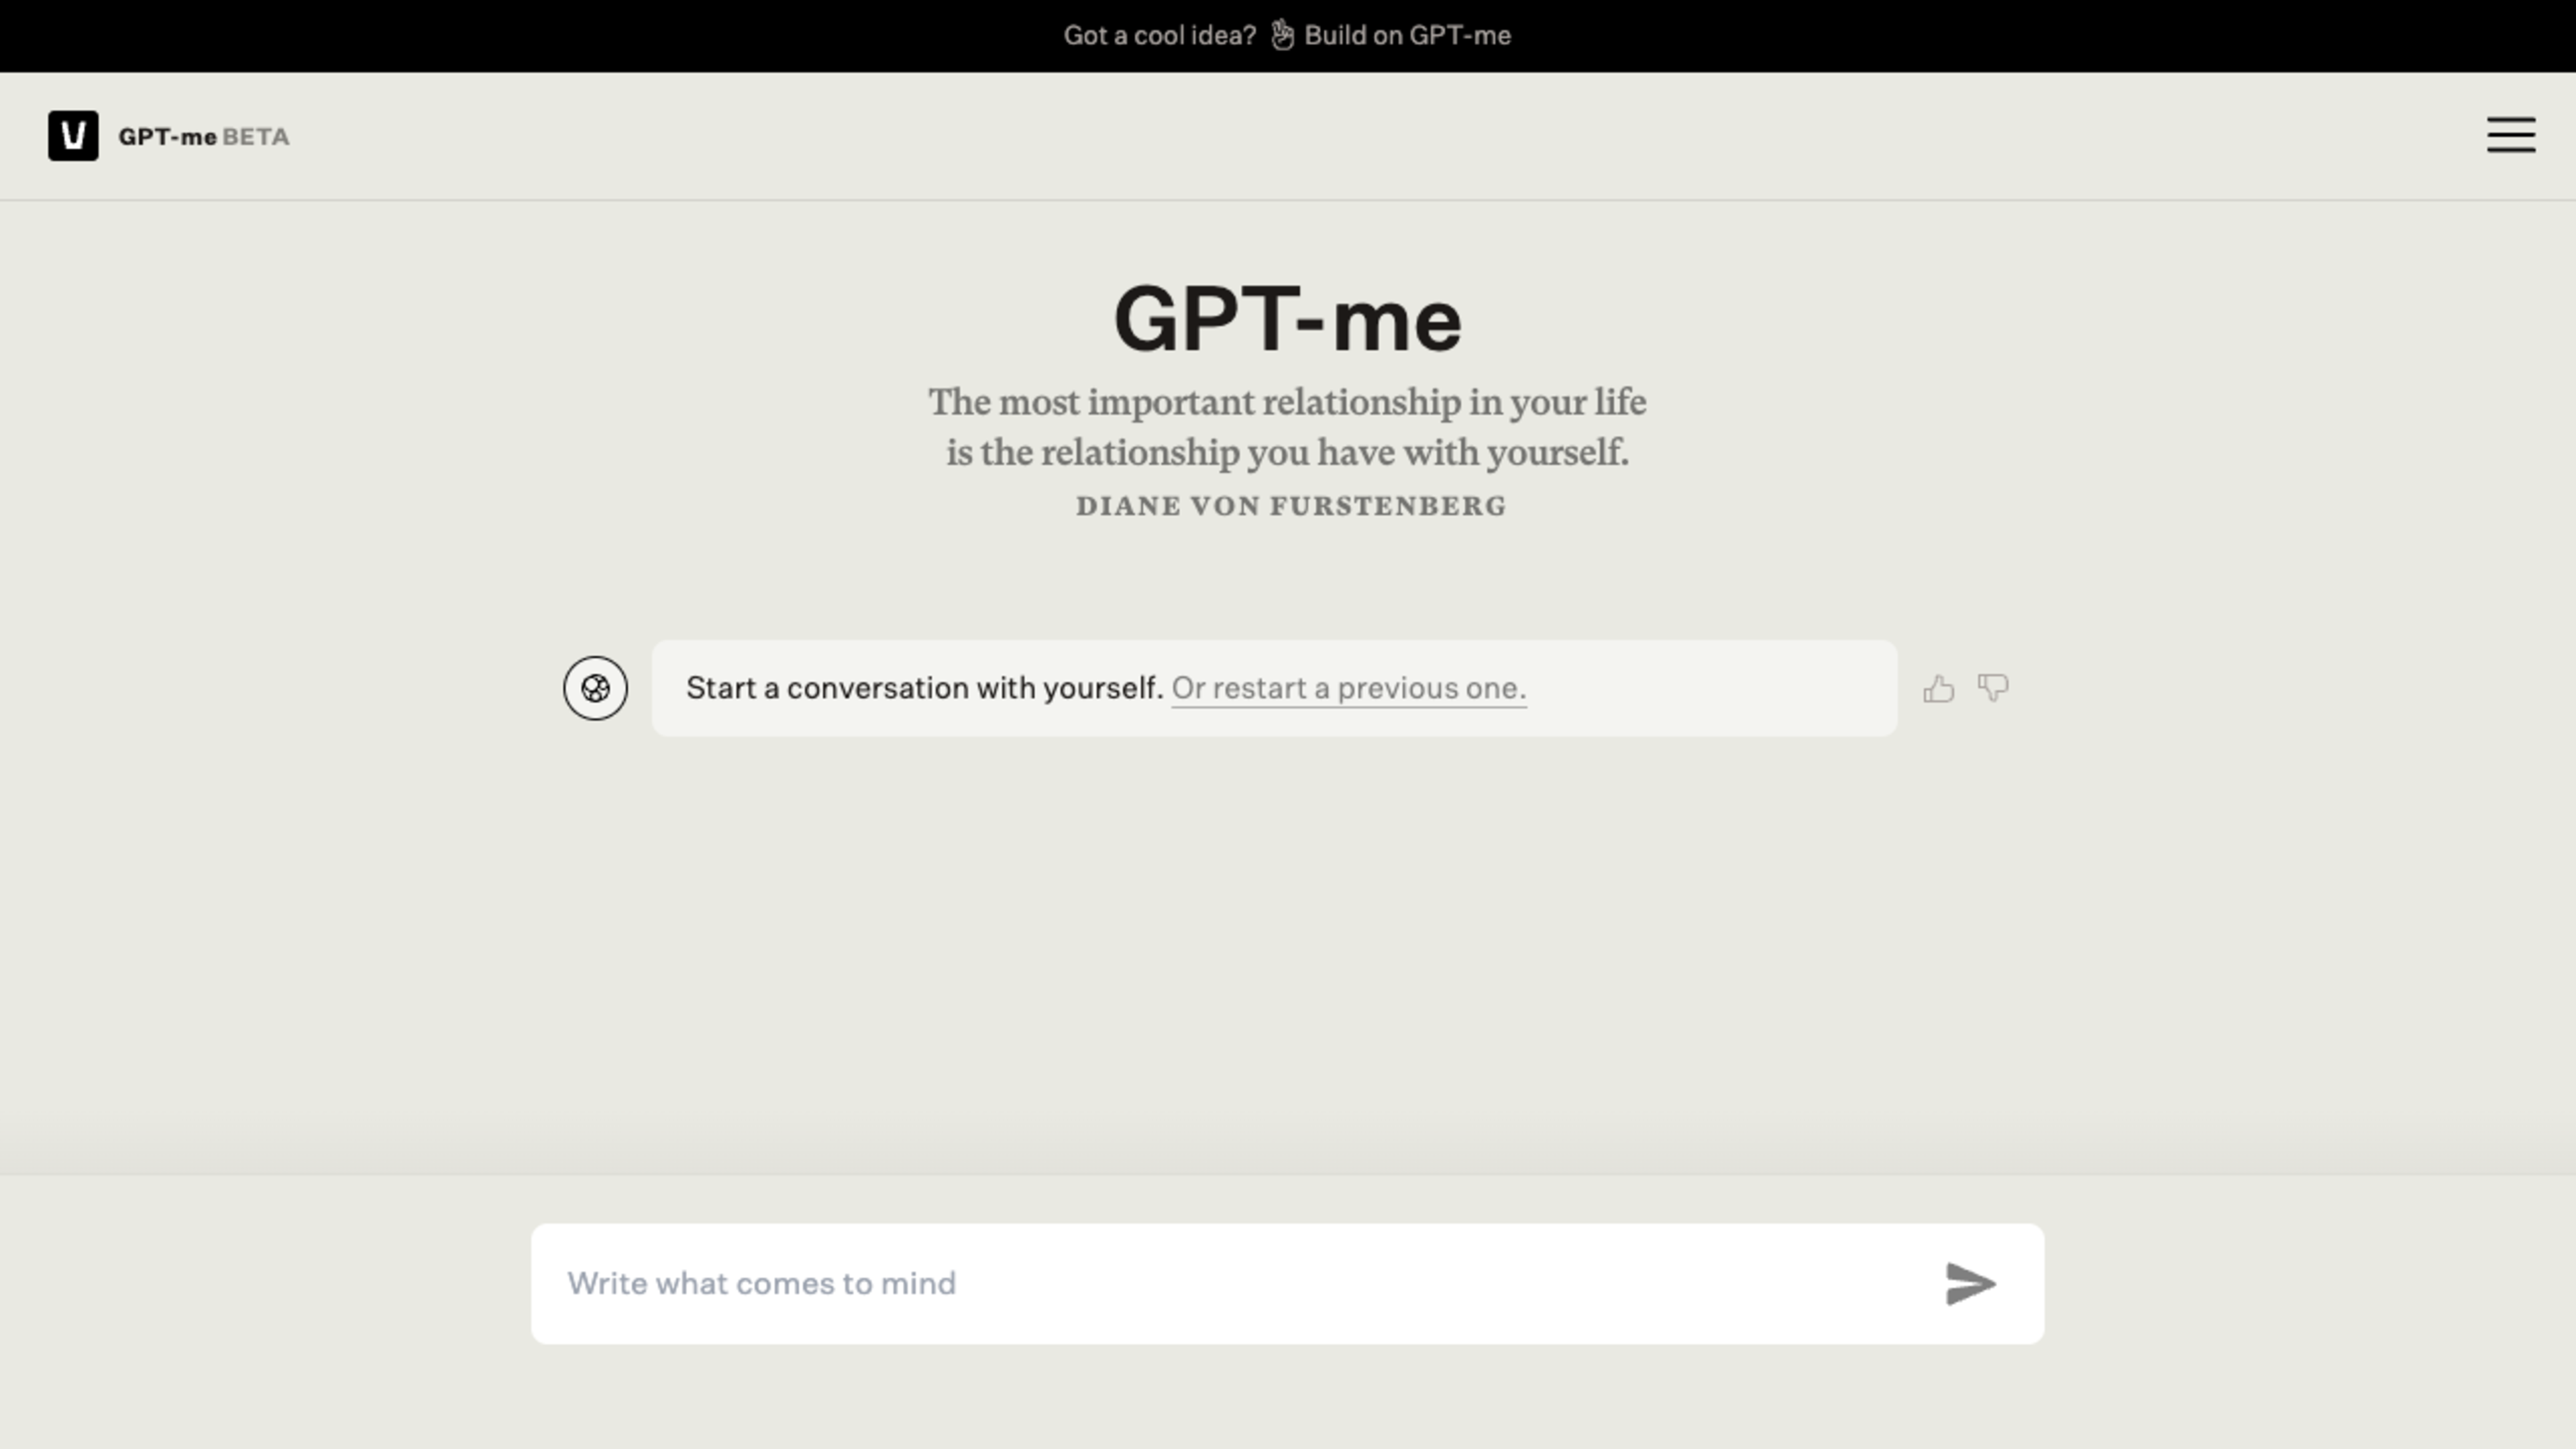This screenshot has width=2576, height=1449.
Task: Click the large GPT-me heading
Action: click(x=1288, y=319)
